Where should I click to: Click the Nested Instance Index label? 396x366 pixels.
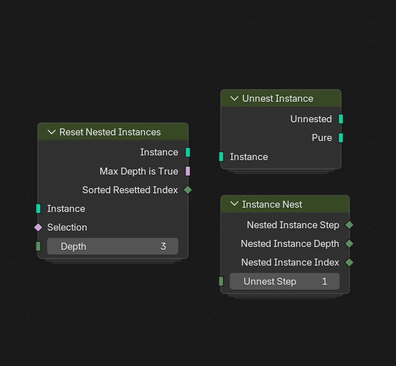pyautogui.click(x=290, y=262)
